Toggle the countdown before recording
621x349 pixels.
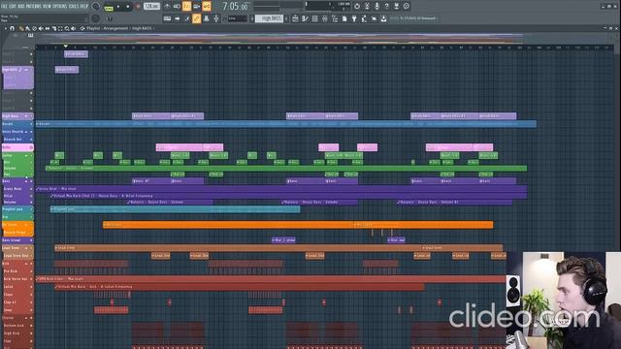pyautogui.click(x=186, y=6)
